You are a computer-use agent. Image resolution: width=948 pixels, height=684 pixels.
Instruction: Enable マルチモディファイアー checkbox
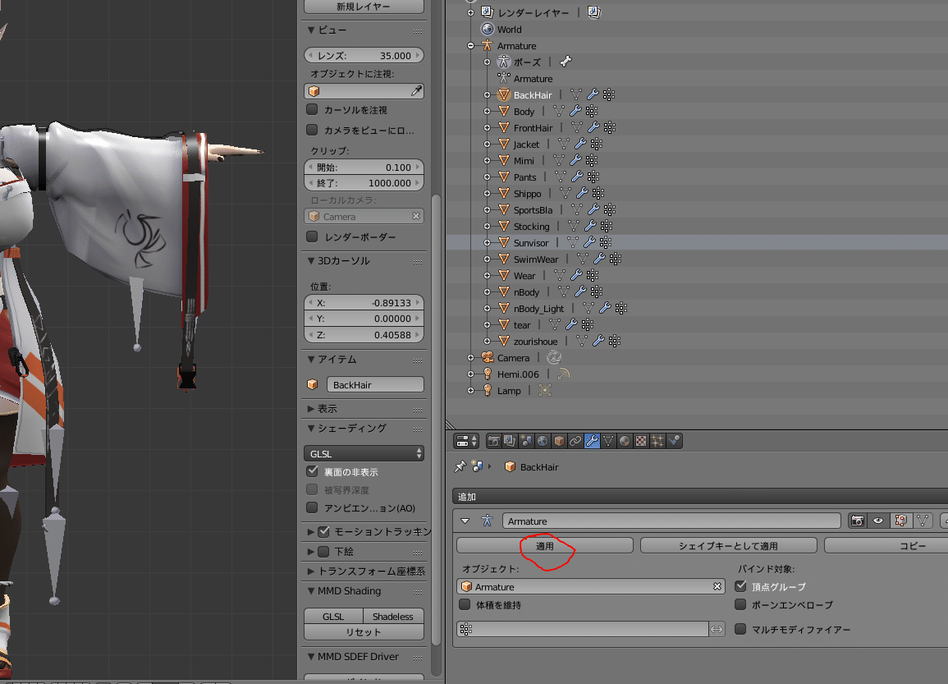point(740,629)
